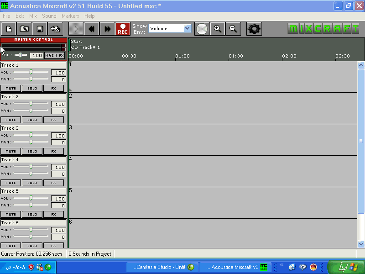Image resolution: width=365 pixels, height=274 pixels.
Task: Click the Track 2 volume slider
Action: tap(31, 104)
